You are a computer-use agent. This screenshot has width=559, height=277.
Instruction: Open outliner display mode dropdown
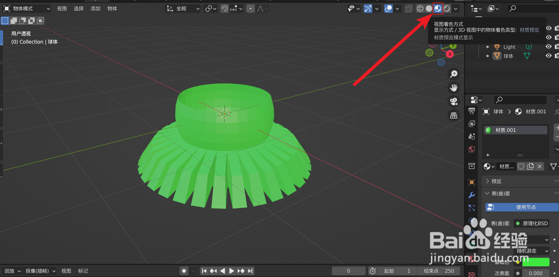pos(476,9)
